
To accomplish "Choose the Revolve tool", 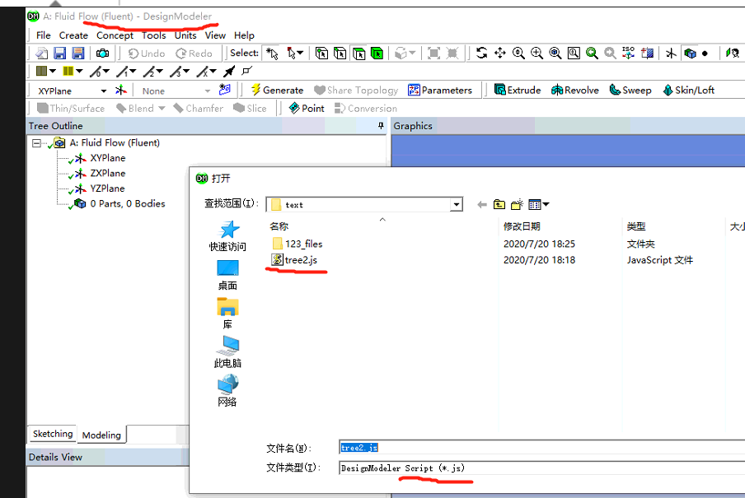I will [x=574, y=90].
